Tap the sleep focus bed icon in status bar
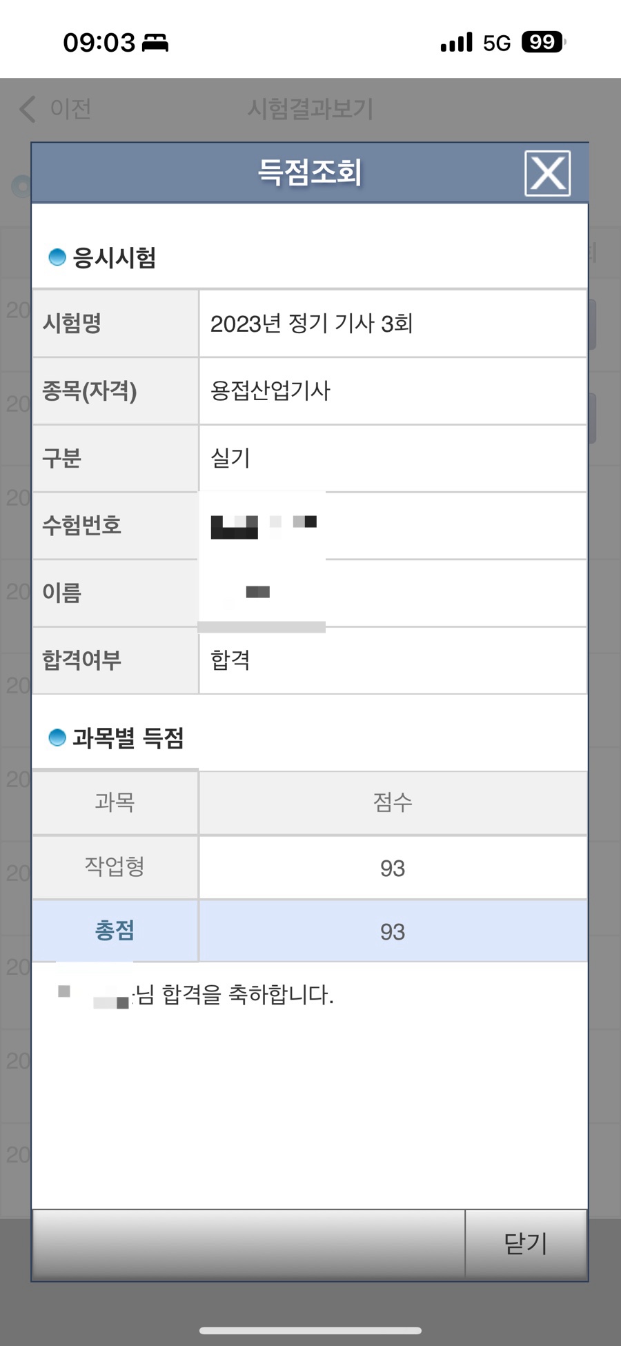The height and width of the screenshot is (1346, 621). click(155, 43)
